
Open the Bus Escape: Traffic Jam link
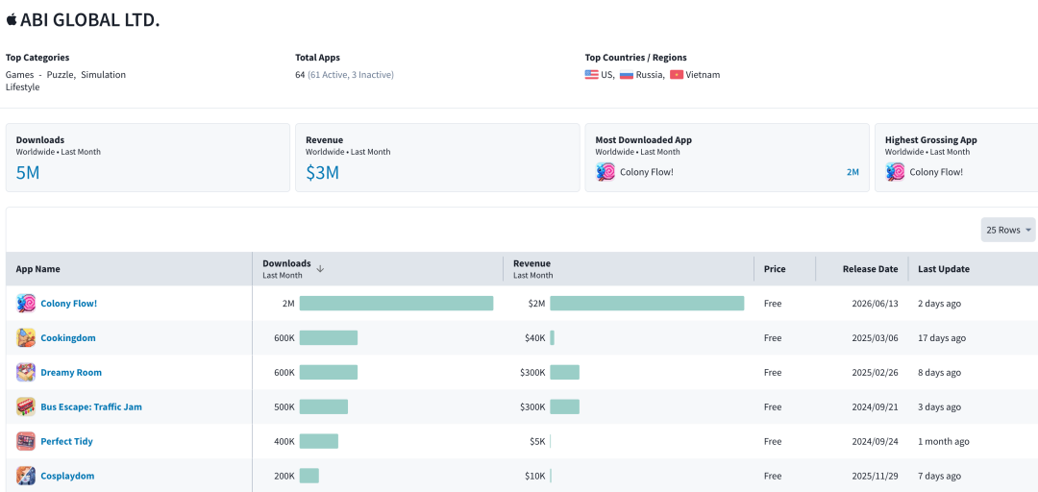coord(91,406)
